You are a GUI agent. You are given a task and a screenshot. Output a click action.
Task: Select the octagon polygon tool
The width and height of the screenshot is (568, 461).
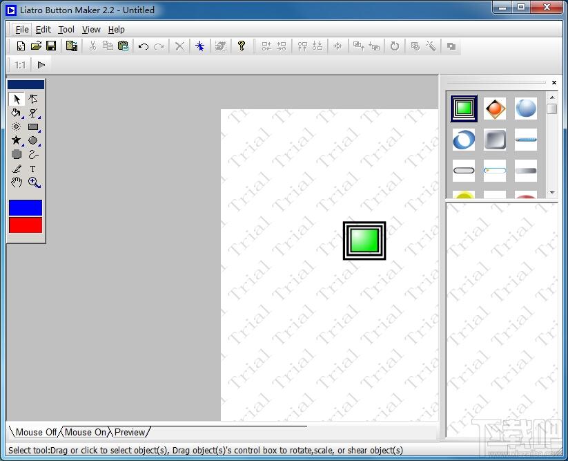coord(17,154)
